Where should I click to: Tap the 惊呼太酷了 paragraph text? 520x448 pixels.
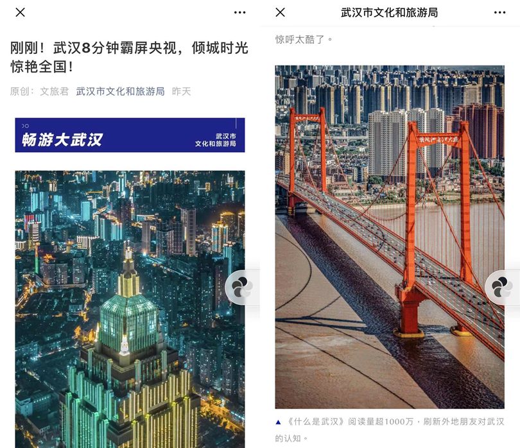[x=304, y=39]
